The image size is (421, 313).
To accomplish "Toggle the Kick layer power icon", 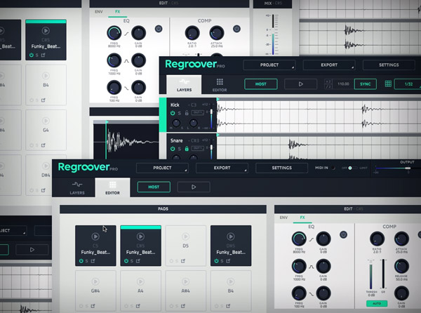I will 171,113.
